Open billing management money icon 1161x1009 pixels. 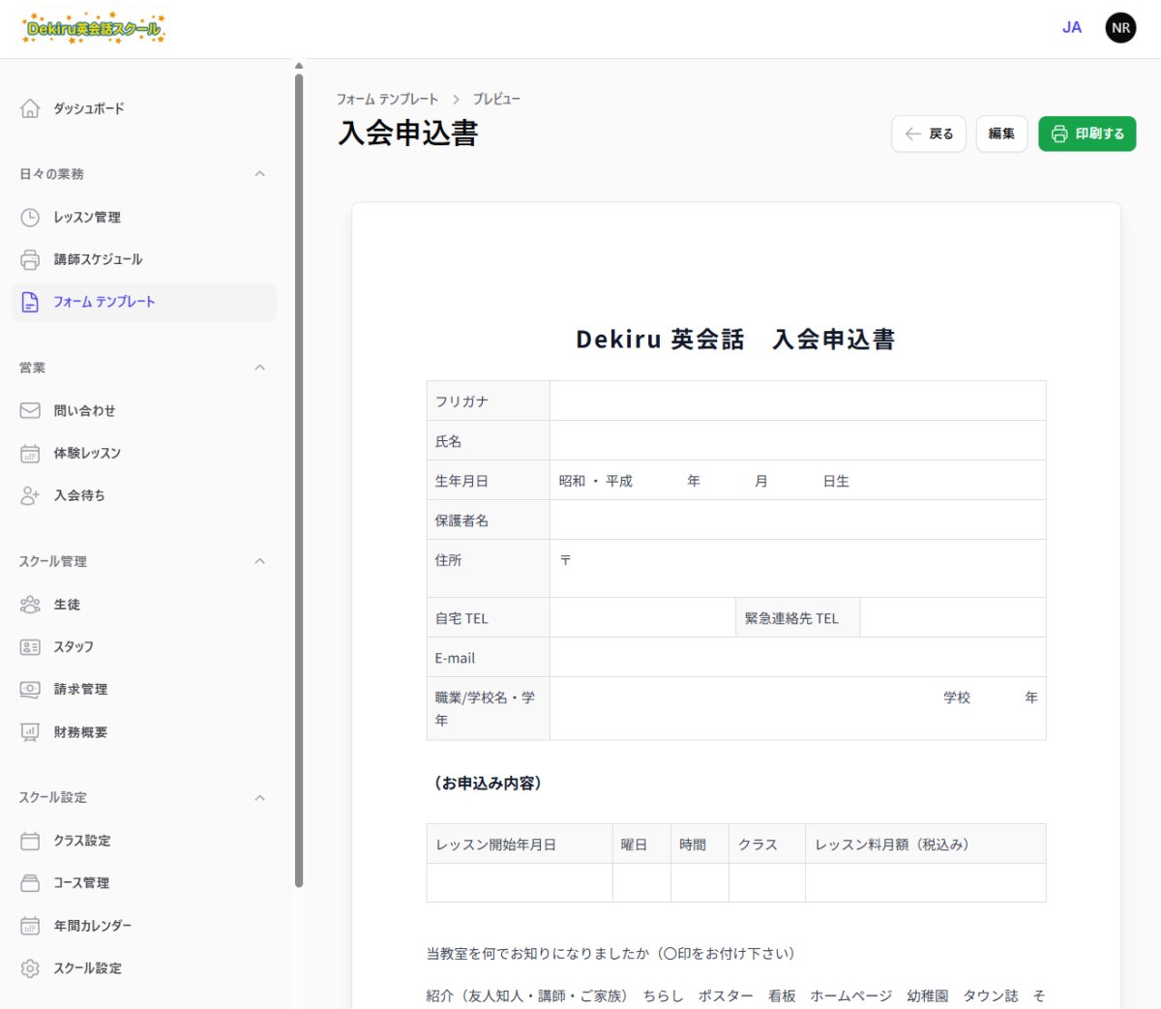pos(30,690)
